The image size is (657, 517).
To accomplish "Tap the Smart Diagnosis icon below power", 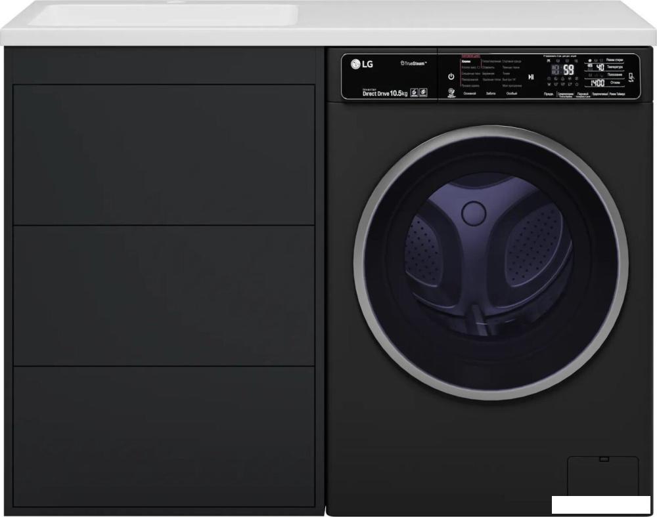I will (x=451, y=93).
